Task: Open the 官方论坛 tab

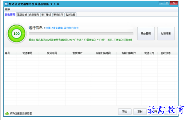Action: click(x=70, y=15)
